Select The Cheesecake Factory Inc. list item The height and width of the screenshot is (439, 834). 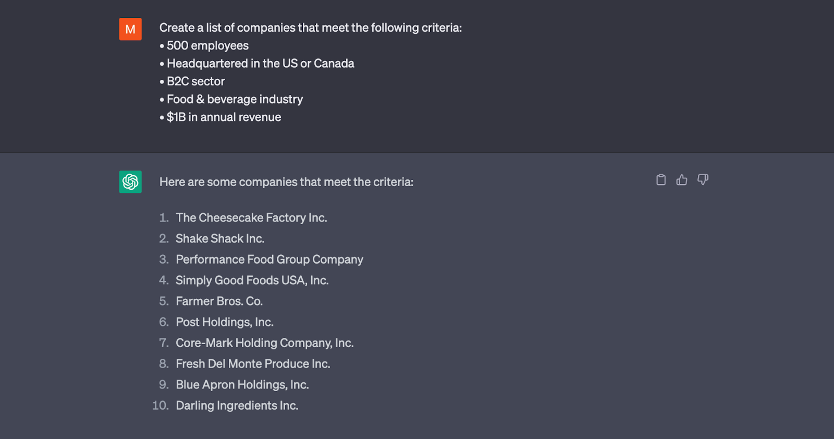point(251,218)
